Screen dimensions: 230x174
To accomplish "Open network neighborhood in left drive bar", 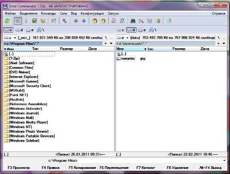I will coord(40,30).
